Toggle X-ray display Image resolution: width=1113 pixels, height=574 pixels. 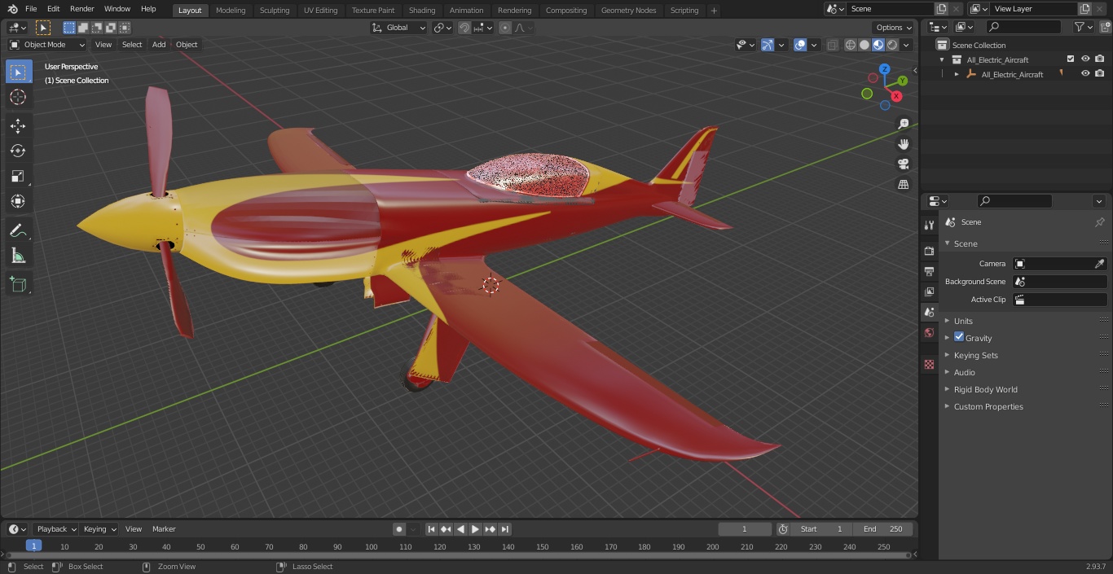click(832, 45)
